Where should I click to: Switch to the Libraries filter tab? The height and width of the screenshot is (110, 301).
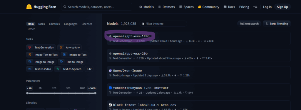point(54,24)
